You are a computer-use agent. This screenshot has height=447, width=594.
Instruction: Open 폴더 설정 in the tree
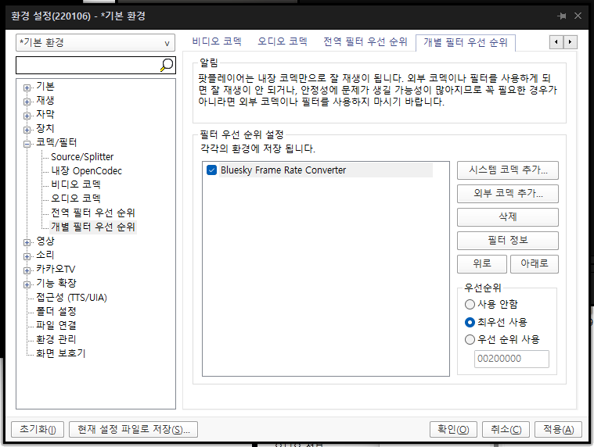pos(56,312)
